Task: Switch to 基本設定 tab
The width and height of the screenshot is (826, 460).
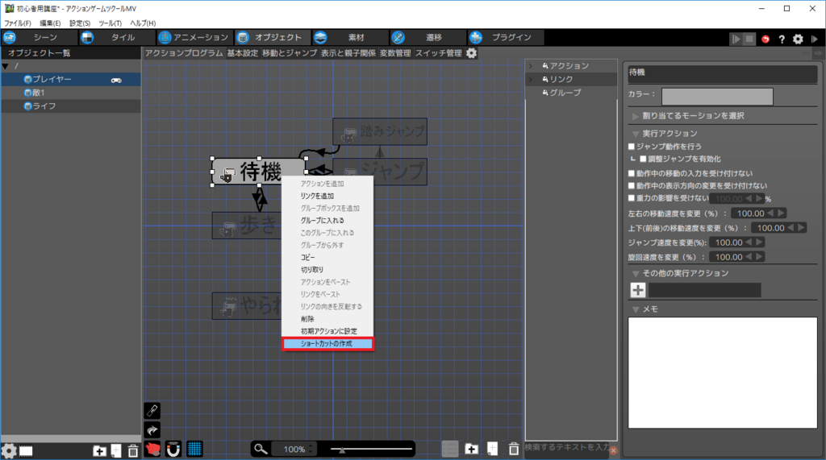Action: (242, 53)
